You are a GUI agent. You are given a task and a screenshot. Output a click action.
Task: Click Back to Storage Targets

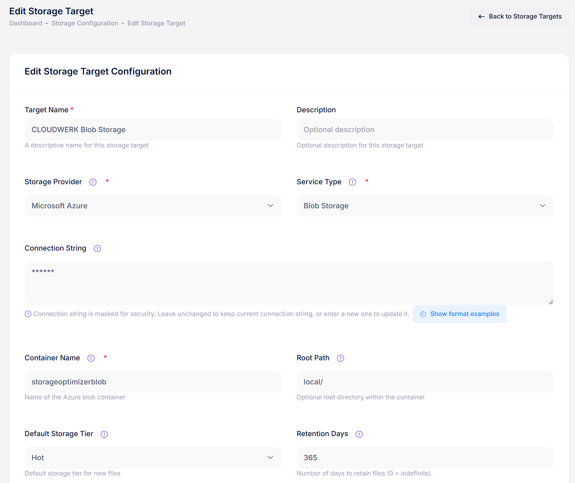(519, 16)
